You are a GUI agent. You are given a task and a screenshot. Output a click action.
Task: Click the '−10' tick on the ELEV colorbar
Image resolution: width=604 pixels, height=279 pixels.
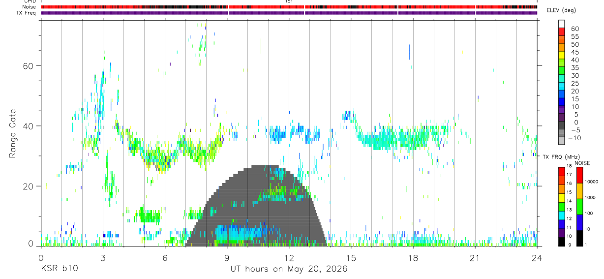pyautogui.click(x=574, y=138)
